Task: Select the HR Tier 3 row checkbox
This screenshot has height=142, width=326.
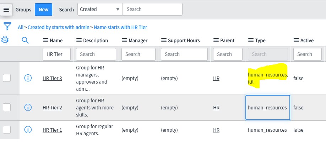Action: click(7, 78)
